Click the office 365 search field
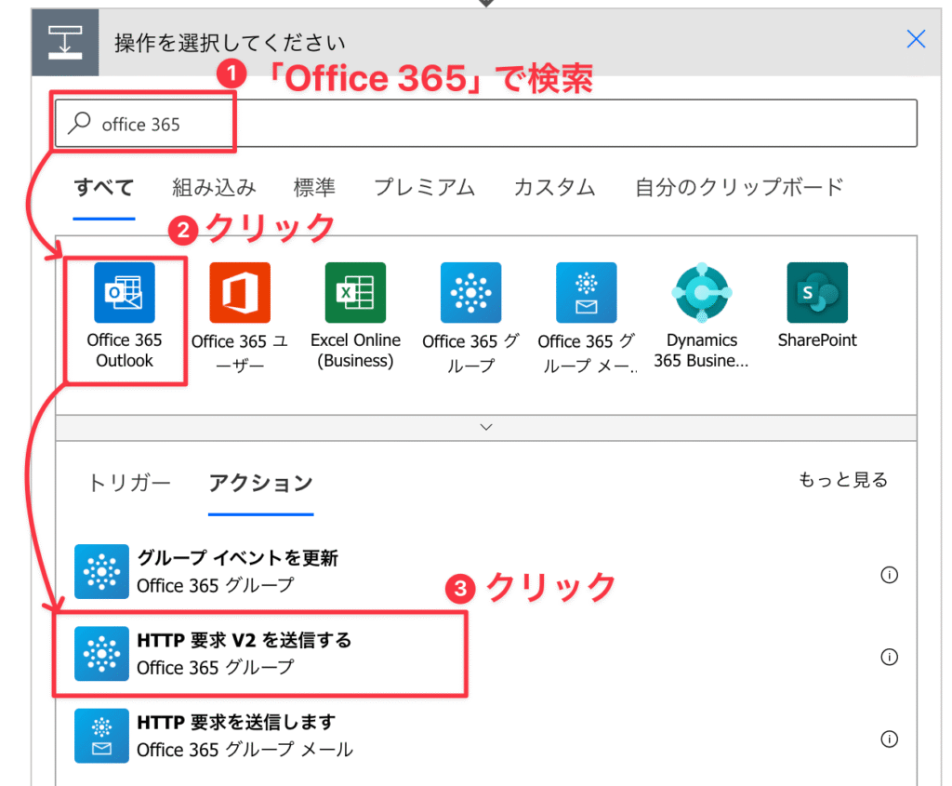The width and height of the screenshot is (952, 786). [485, 124]
